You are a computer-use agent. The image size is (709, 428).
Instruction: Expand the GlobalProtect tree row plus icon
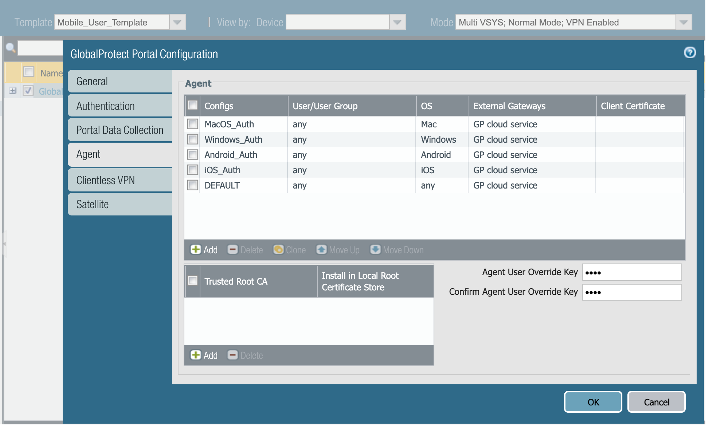(x=13, y=91)
